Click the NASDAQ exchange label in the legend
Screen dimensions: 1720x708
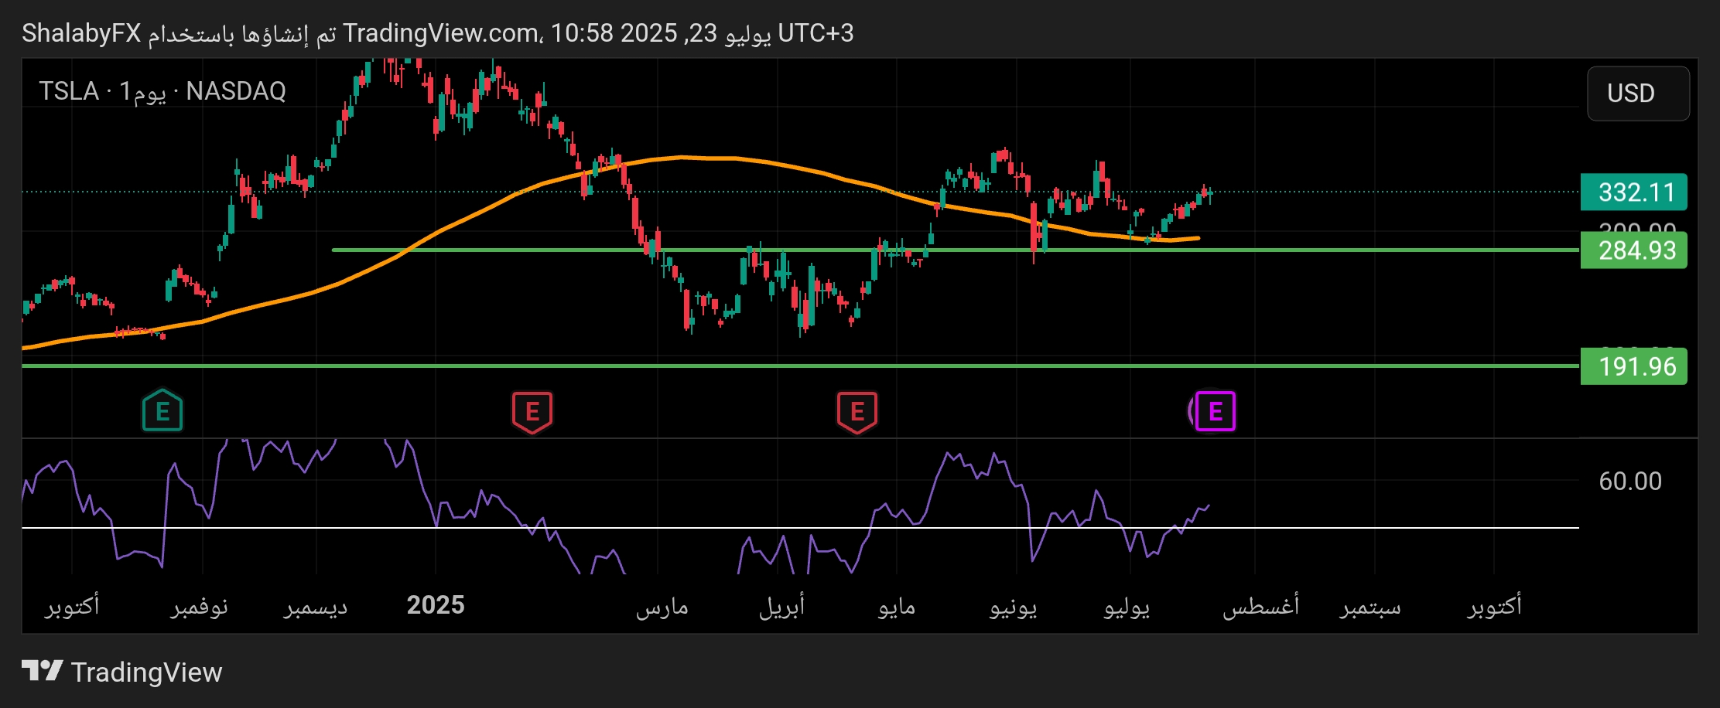tap(236, 91)
